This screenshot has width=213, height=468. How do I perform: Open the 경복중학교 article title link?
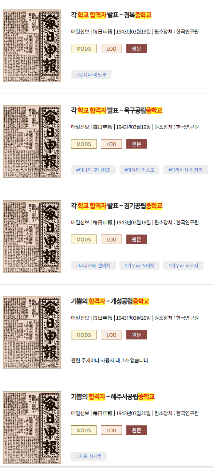(111, 15)
